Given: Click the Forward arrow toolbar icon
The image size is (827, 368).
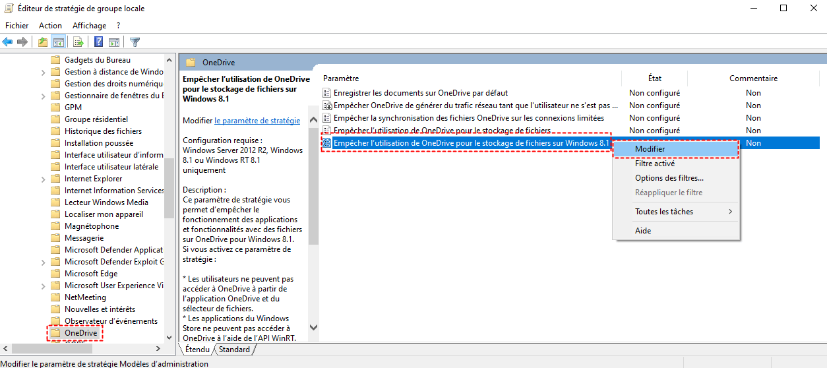Looking at the screenshot, I should 22,42.
